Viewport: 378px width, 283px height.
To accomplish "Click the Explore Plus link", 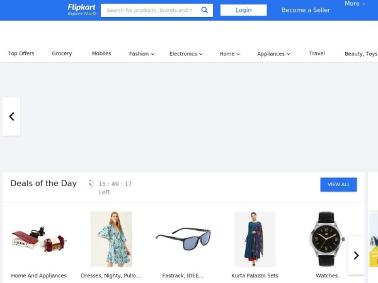I will (x=82, y=14).
